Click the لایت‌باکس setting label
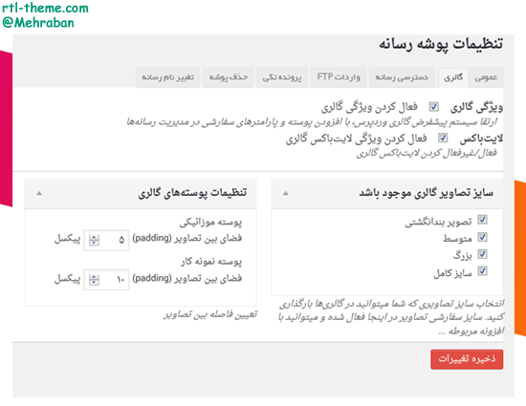 pyautogui.click(x=481, y=139)
